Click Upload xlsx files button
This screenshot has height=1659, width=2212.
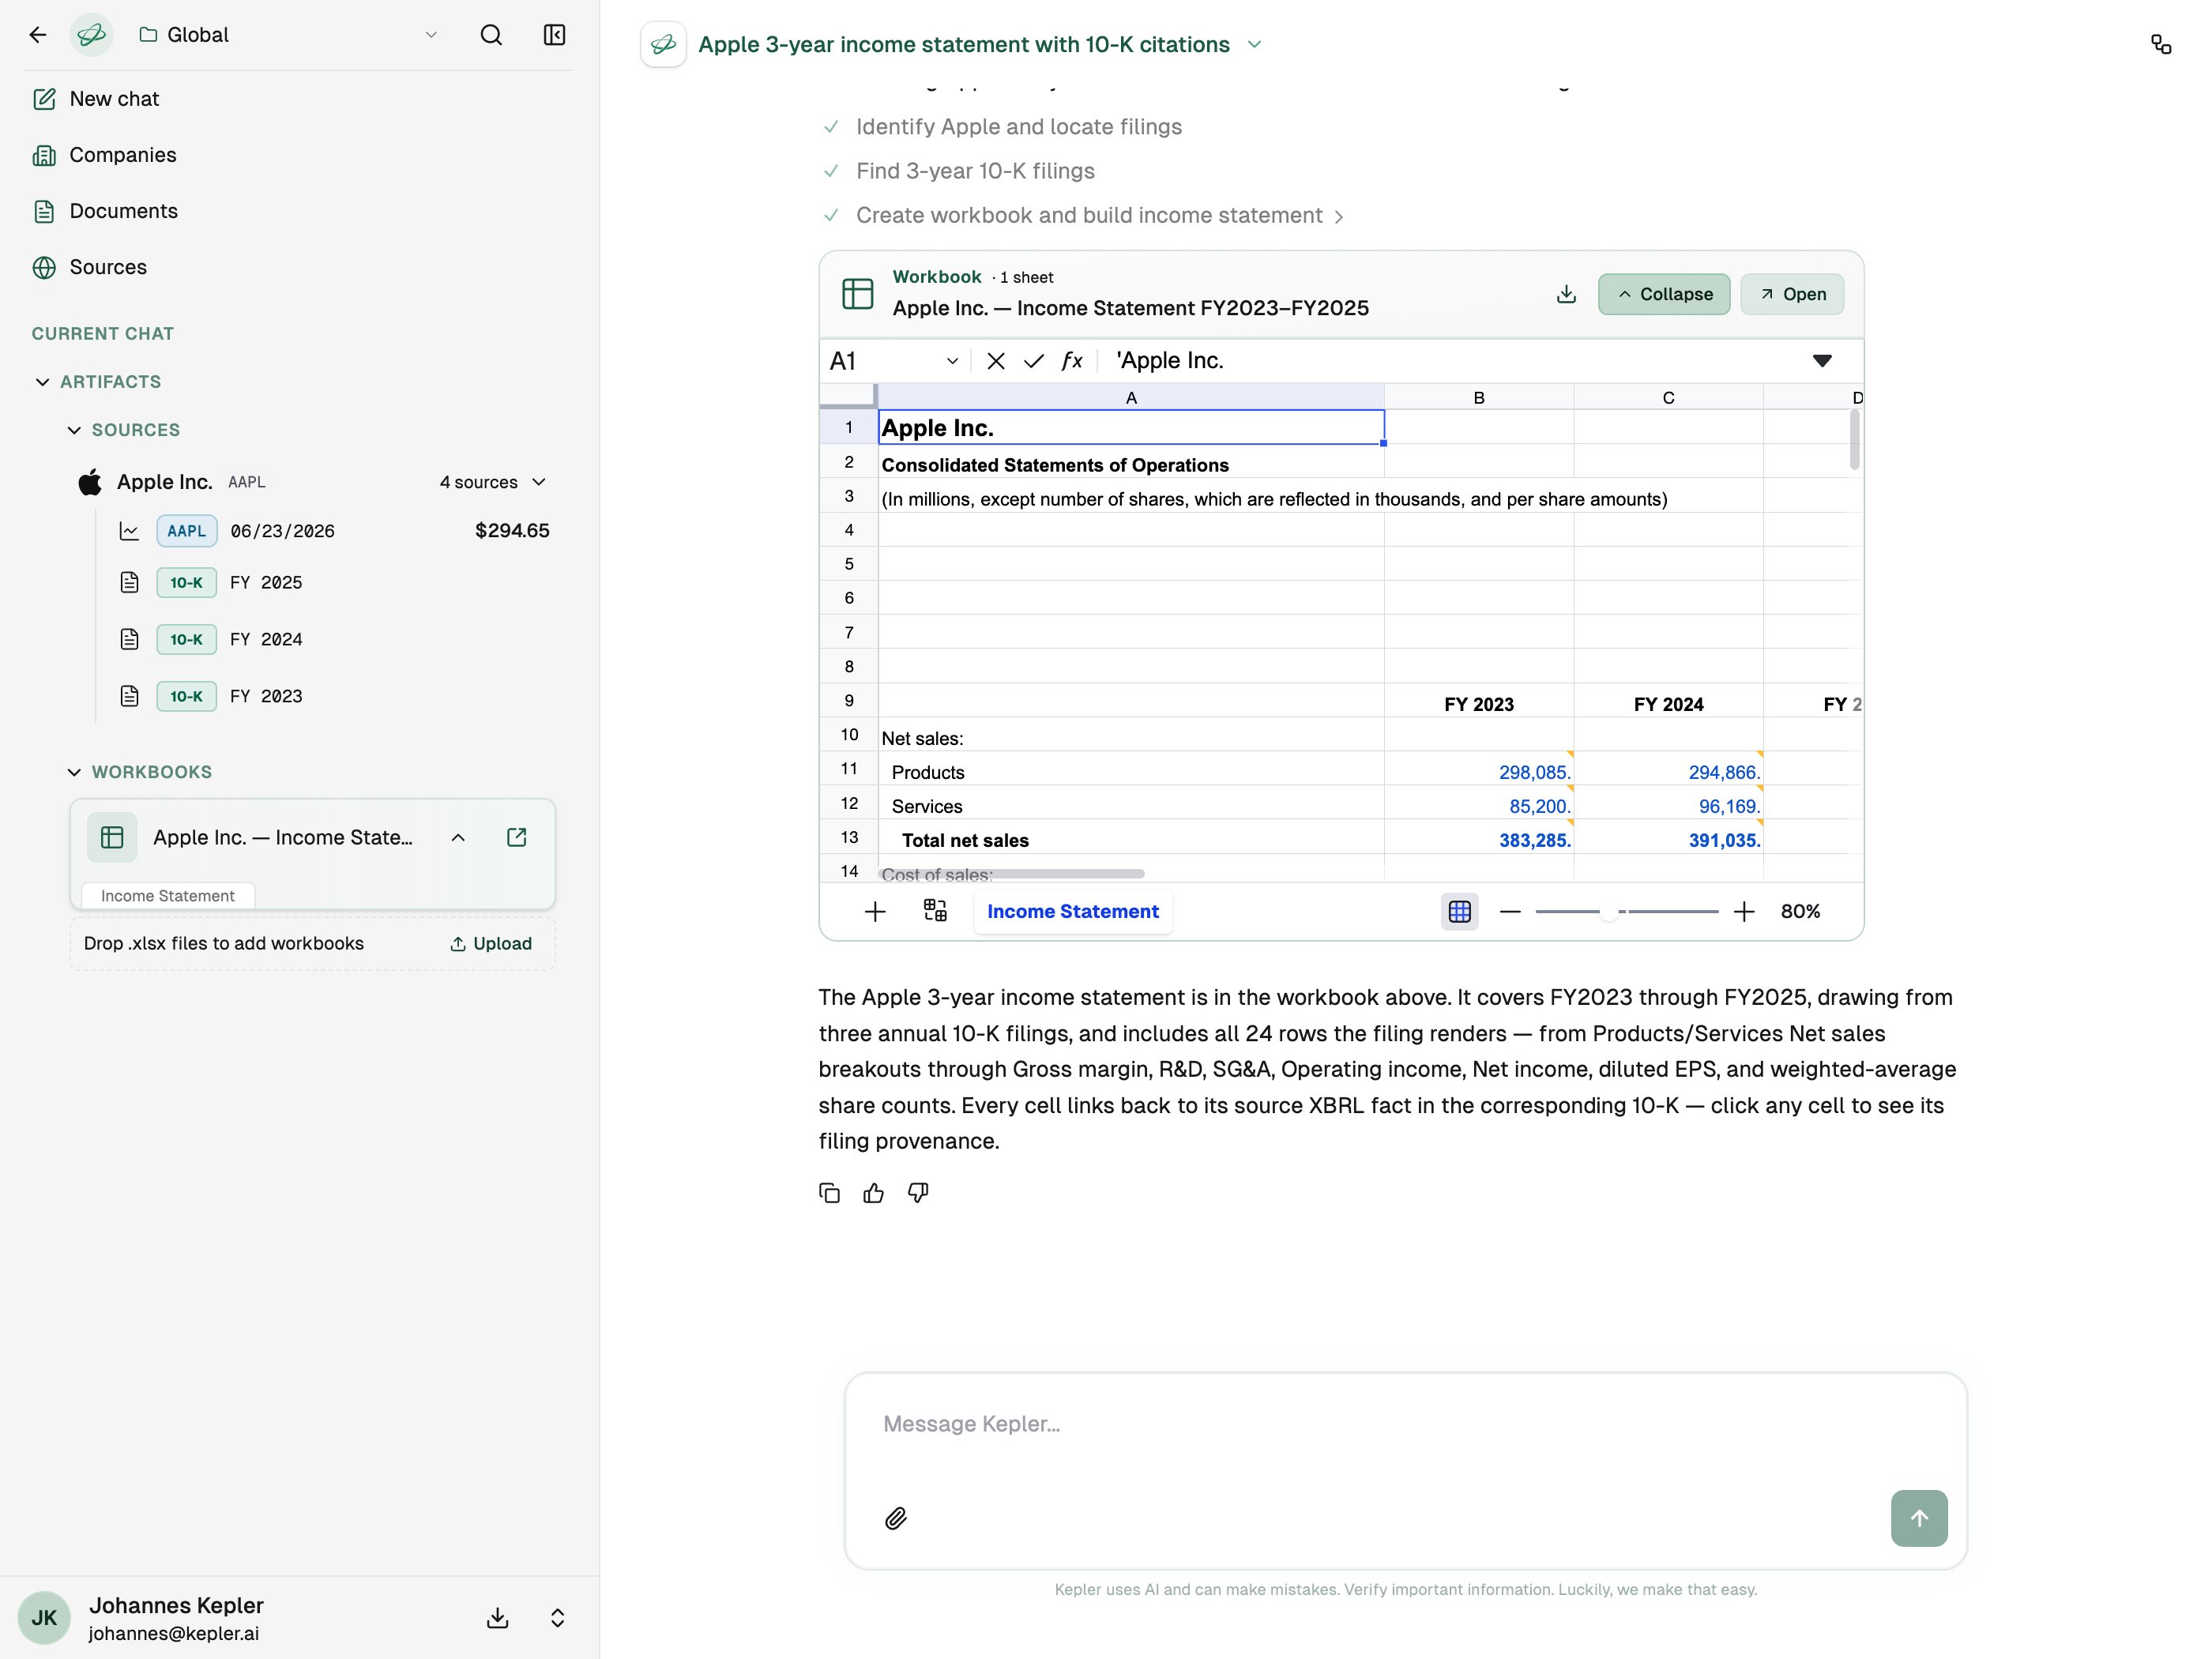point(491,944)
